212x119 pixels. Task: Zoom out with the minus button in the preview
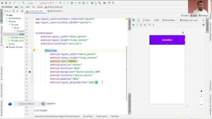(201, 100)
